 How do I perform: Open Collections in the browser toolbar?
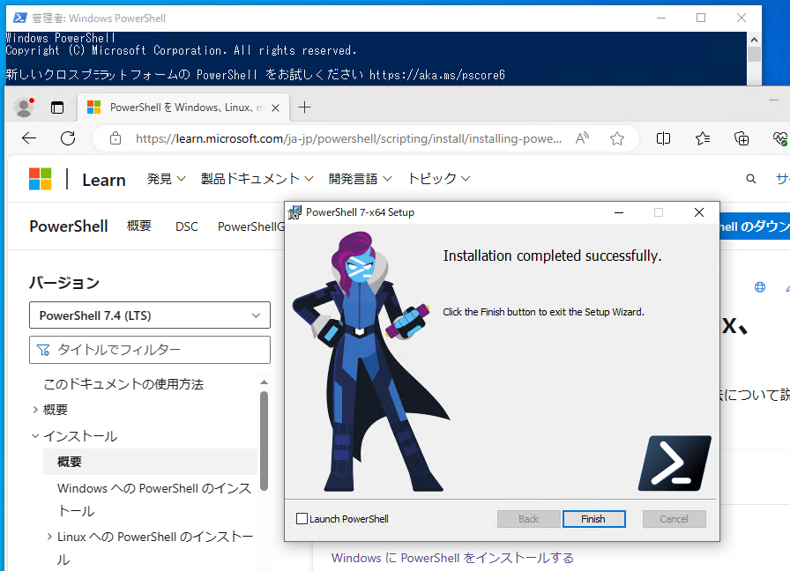(741, 138)
